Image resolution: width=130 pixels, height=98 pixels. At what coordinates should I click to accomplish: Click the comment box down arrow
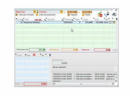[x=116, y=70]
